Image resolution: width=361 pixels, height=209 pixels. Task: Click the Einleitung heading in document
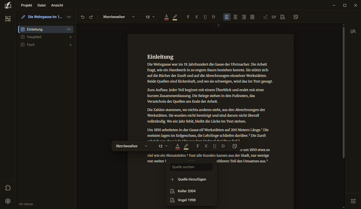(x=160, y=57)
